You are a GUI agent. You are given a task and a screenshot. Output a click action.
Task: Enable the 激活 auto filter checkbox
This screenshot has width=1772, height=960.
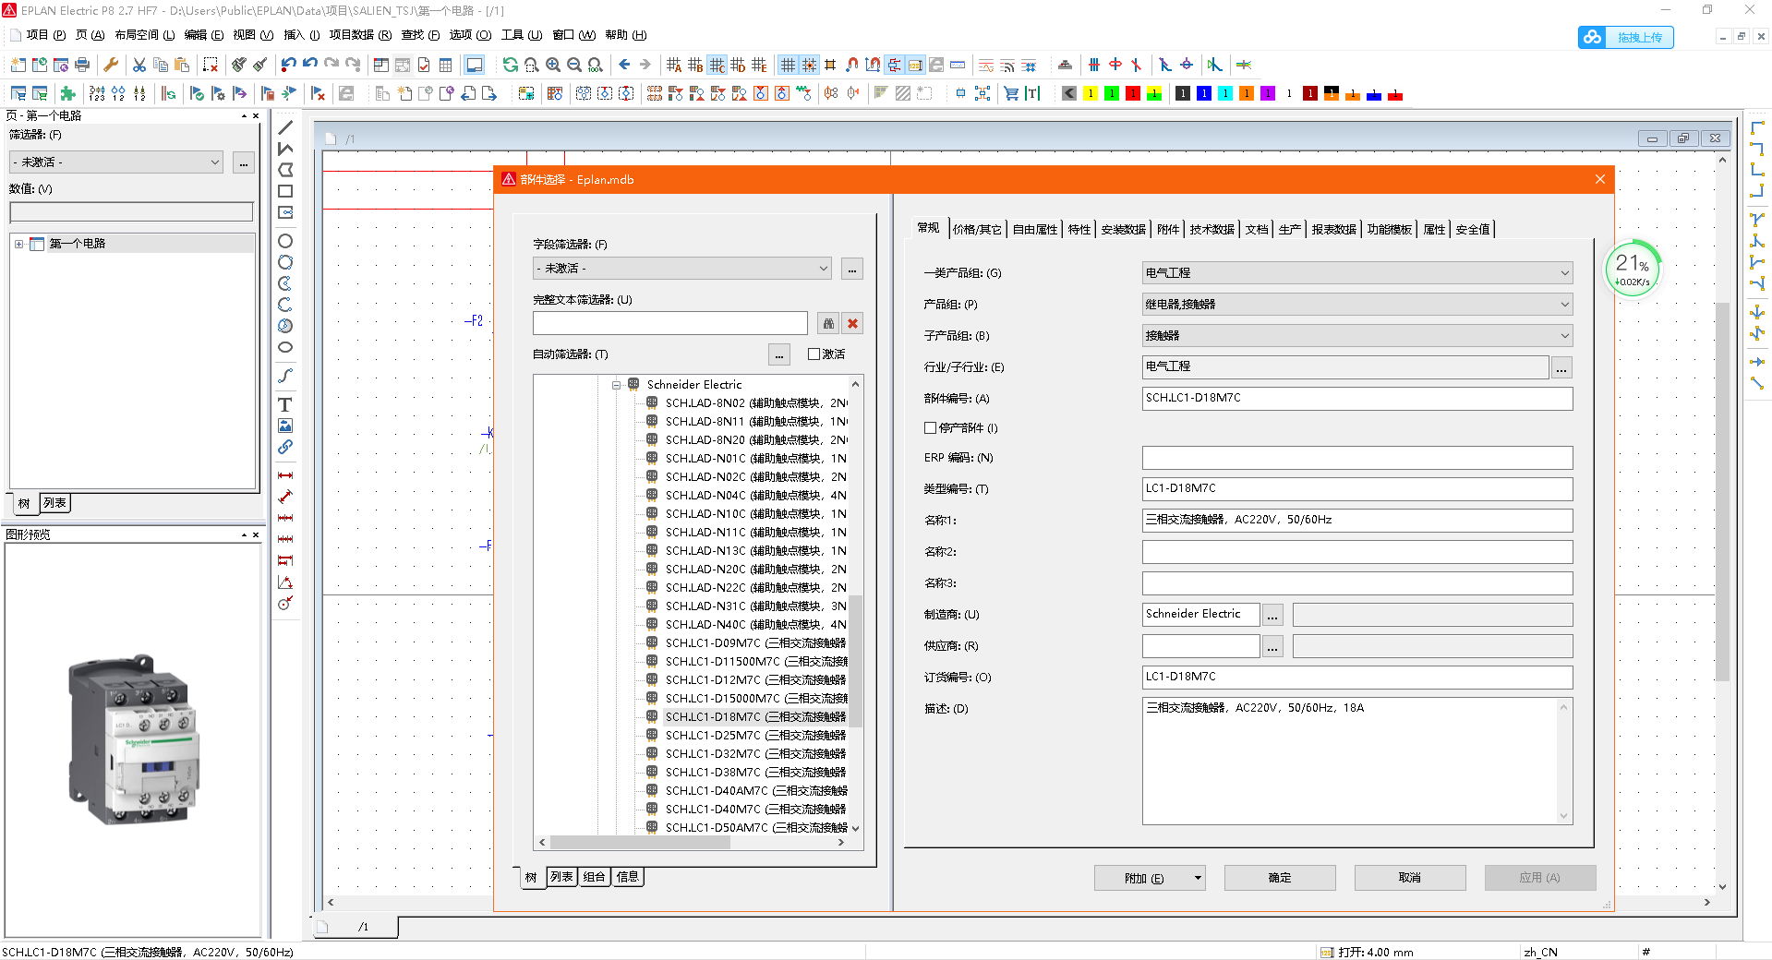(814, 354)
